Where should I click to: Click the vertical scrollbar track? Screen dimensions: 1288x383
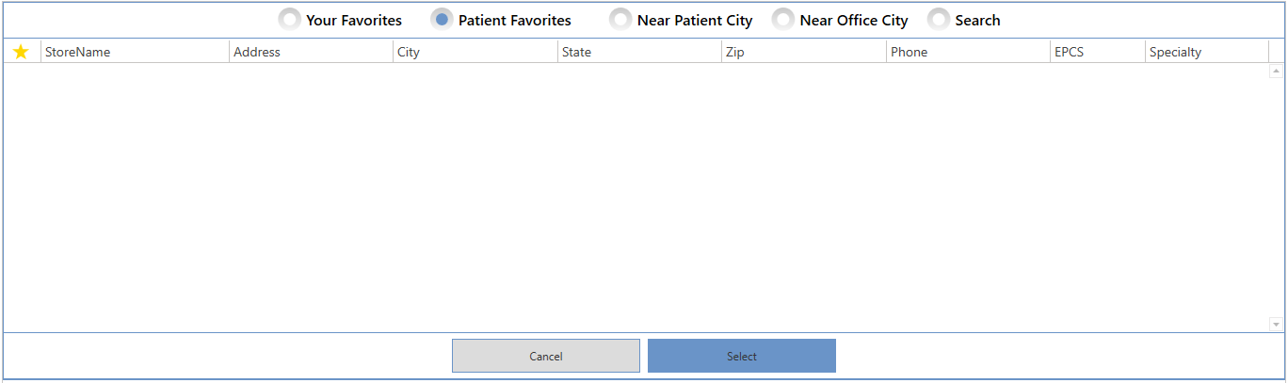click(1277, 198)
